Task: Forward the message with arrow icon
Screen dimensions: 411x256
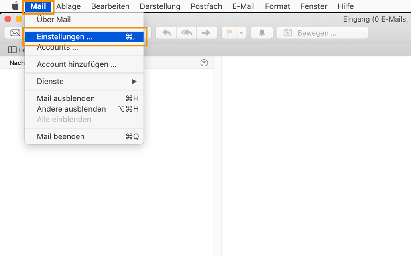Action: click(206, 33)
